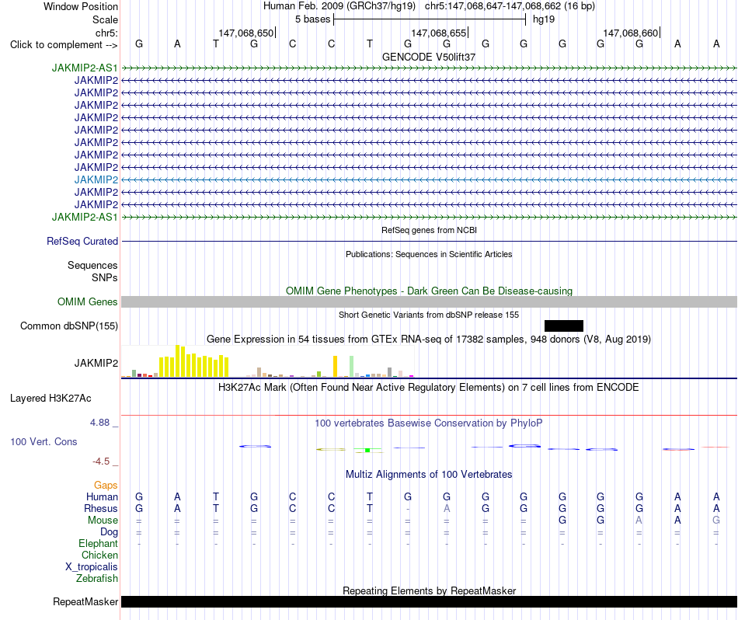Click the Gaps label in Multiz track

106,485
